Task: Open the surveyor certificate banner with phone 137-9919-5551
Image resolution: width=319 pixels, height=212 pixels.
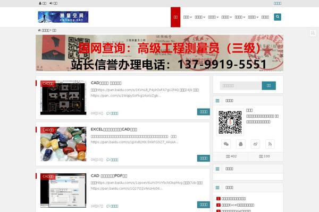Action: tap(159, 53)
